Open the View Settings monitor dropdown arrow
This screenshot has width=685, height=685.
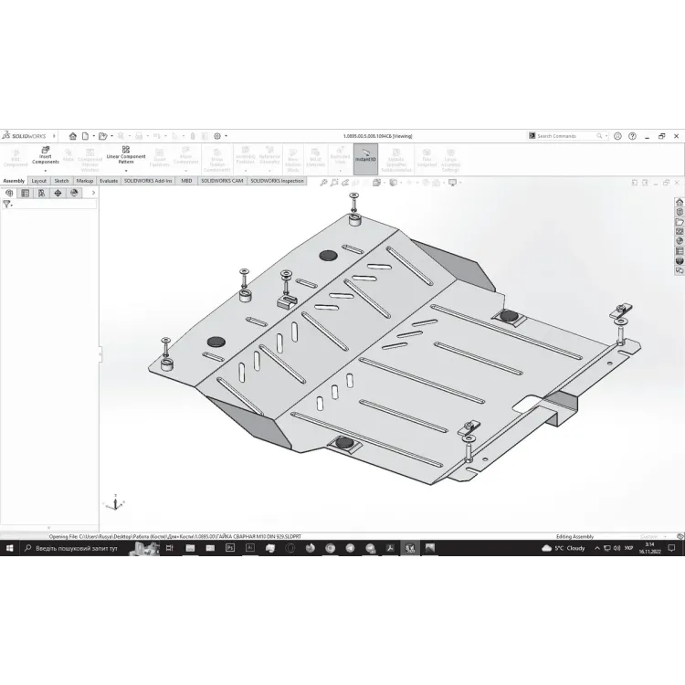[460, 183]
